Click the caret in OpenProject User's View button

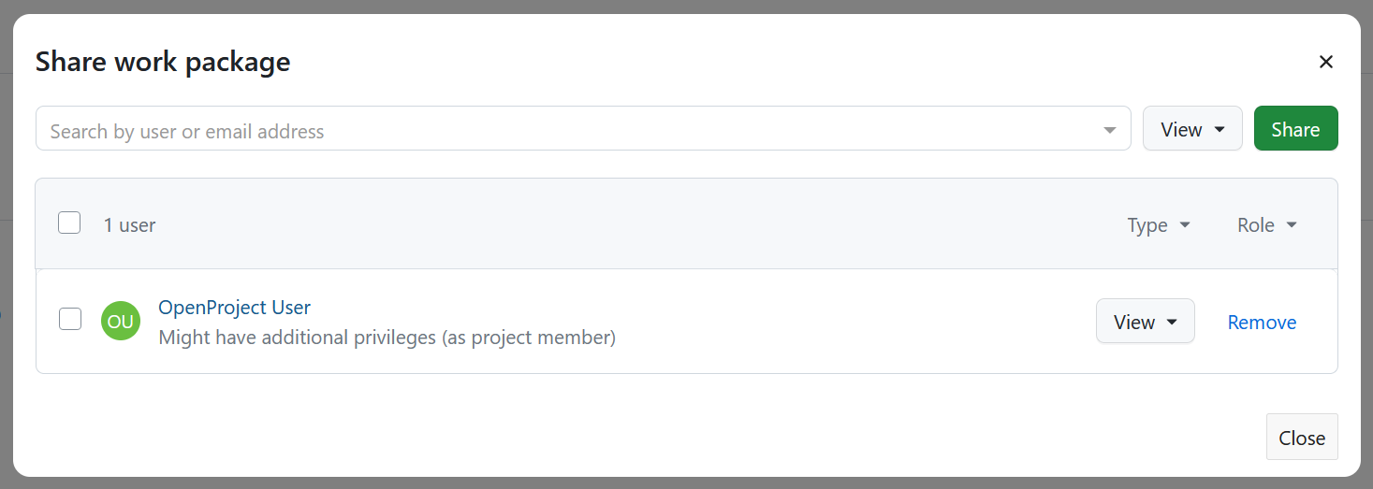pos(1172,323)
